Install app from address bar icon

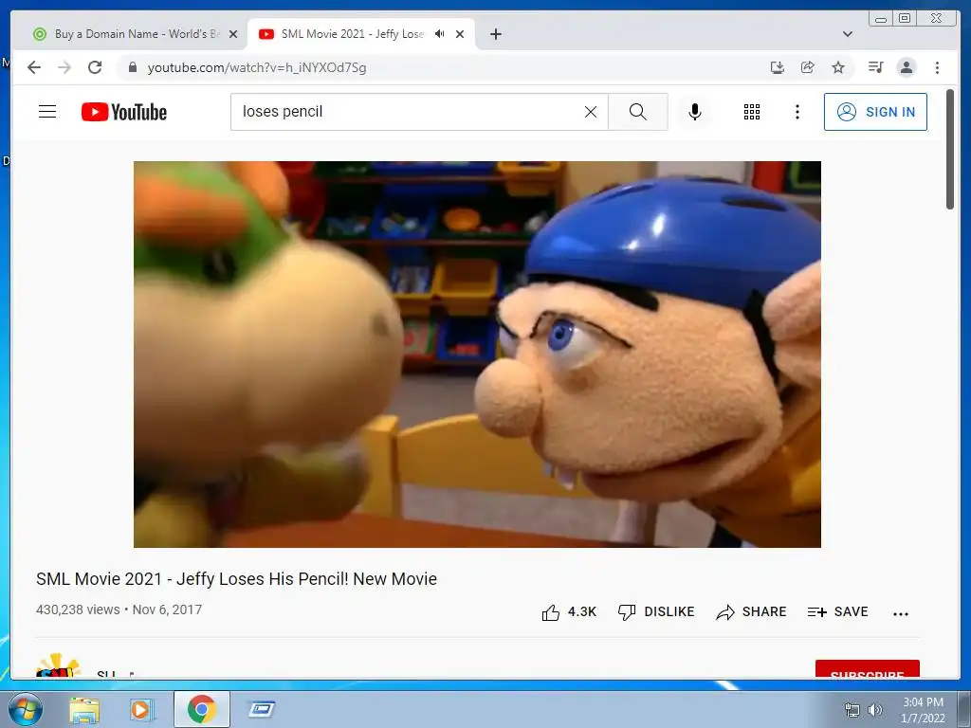pos(778,67)
